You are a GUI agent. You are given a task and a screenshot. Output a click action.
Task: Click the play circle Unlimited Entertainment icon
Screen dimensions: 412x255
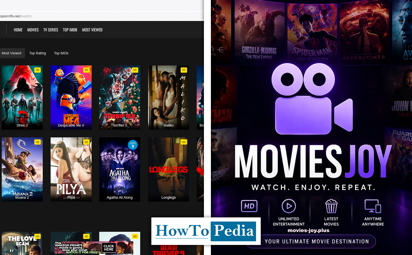click(x=289, y=206)
